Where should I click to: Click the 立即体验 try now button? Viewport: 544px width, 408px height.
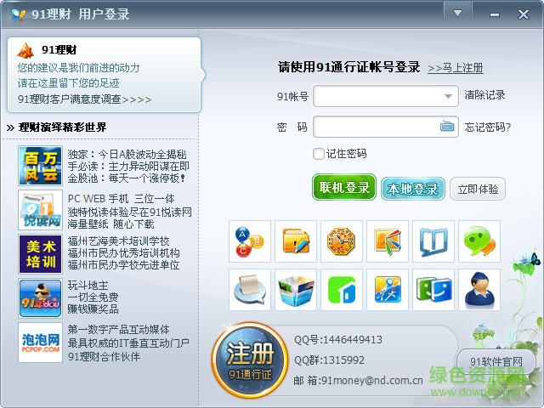tap(477, 189)
